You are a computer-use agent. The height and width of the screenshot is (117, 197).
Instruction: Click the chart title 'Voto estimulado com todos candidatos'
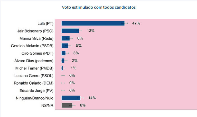pos(99,7)
